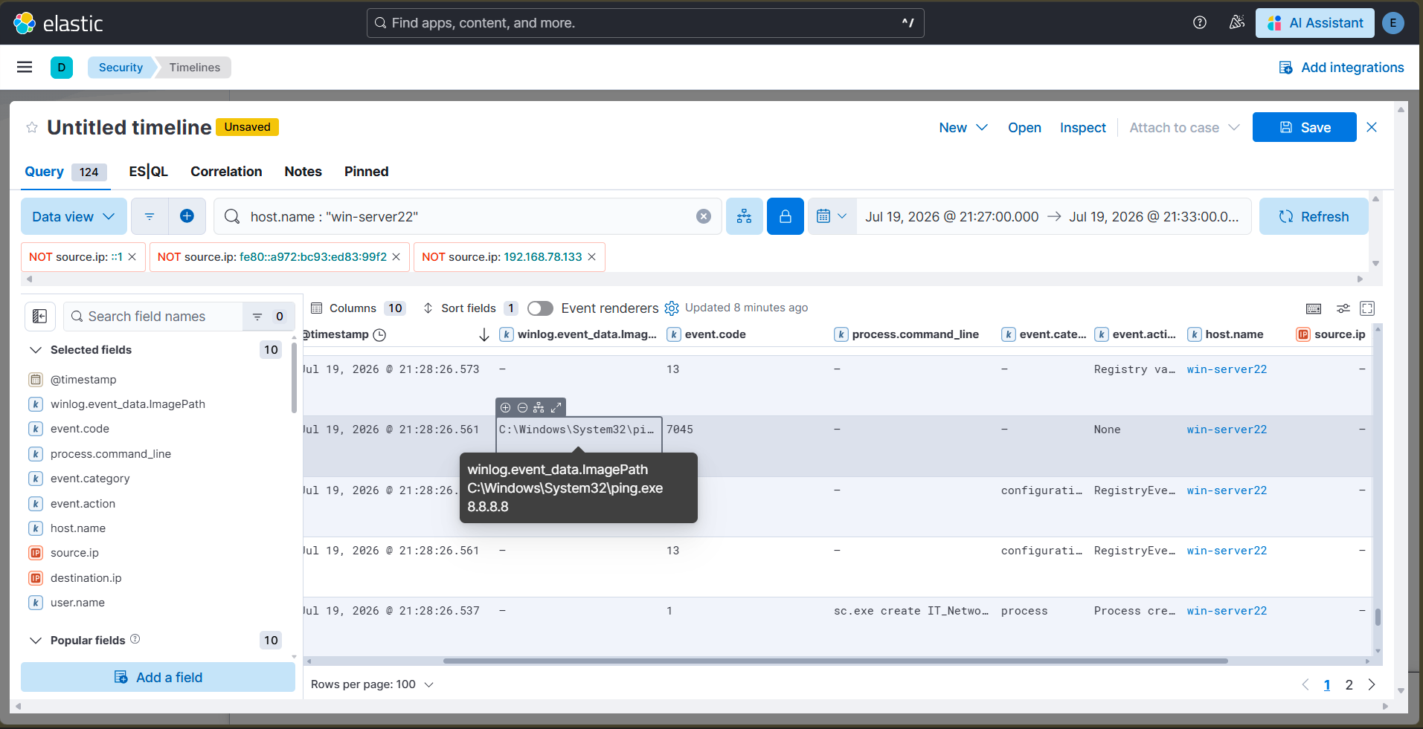
Task: Open the Attach to case dropdown
Action: click(1184, 128)
